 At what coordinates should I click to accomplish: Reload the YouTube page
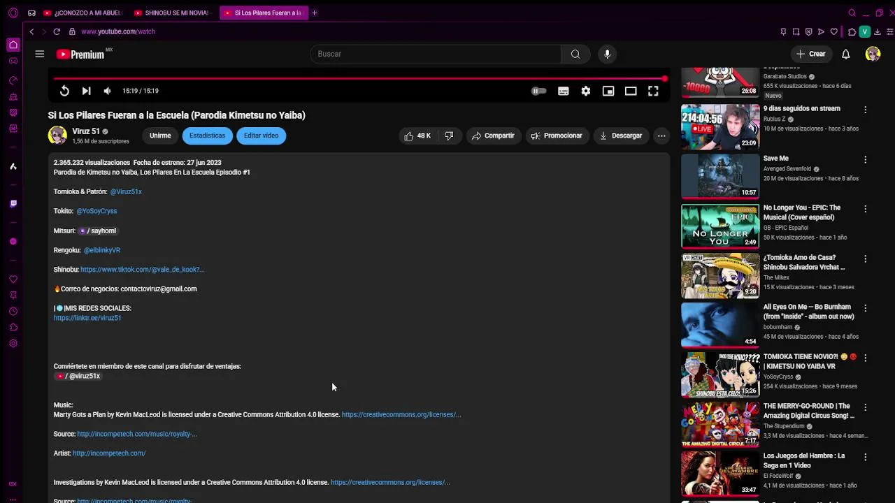coord(57,31)
